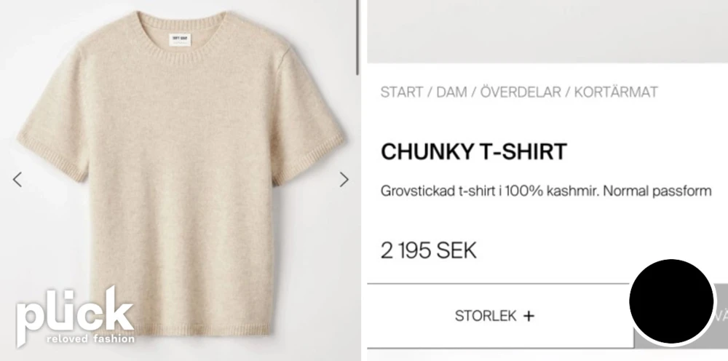This screenshot has width=728, height=361.
Task: Open the START breadcrumb link
Action: pyautogui.click(x=402, y=92)
